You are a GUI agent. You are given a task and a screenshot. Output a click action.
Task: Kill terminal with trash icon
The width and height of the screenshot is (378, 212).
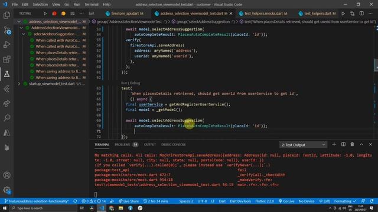(352, 144)
